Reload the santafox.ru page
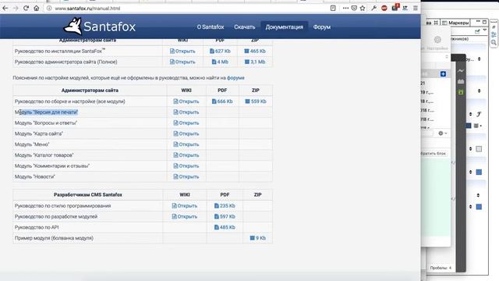The image size is (499, 281). pos(26,9)
